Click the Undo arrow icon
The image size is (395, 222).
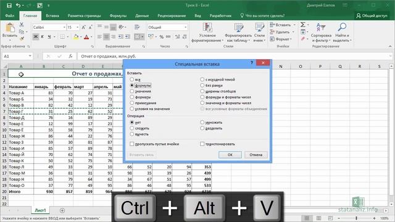(18, 6)
